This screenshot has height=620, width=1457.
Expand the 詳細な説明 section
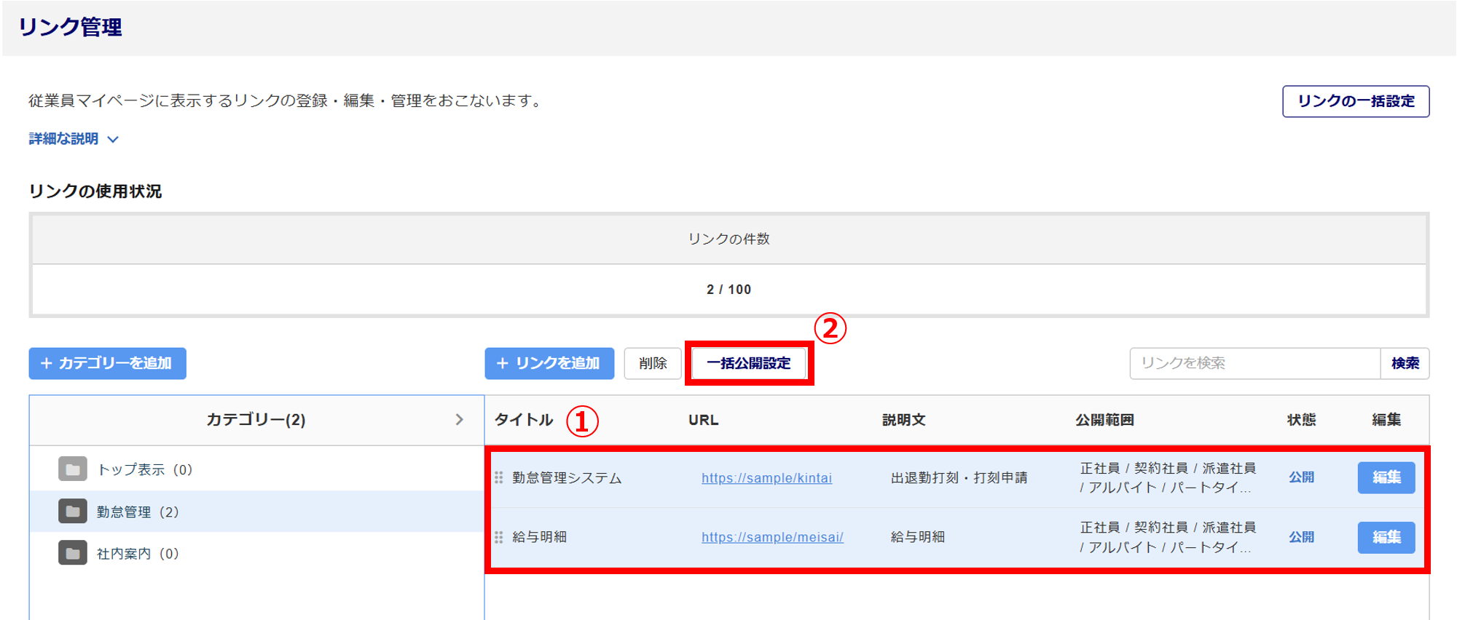(x=74, y=139)
